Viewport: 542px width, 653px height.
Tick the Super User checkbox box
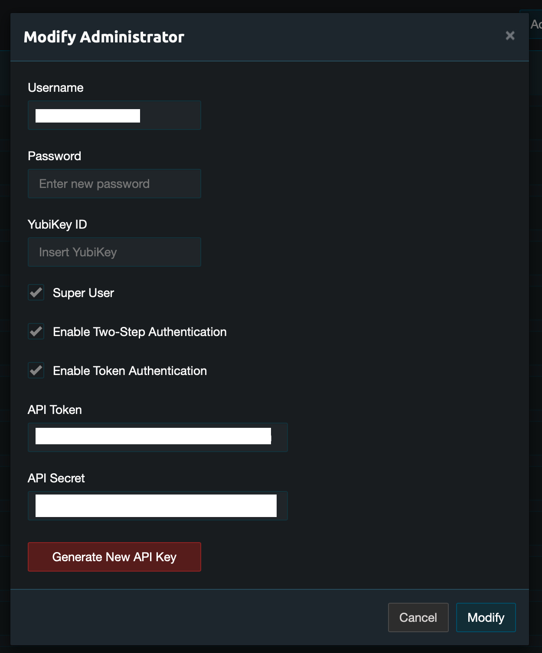36,293
